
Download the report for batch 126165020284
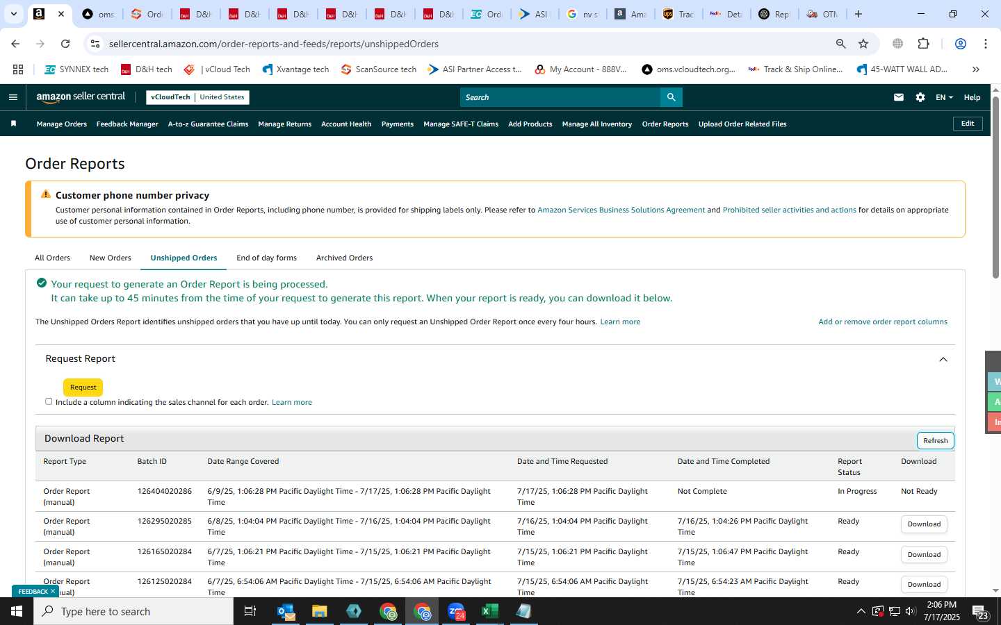[x=924, y=555]
